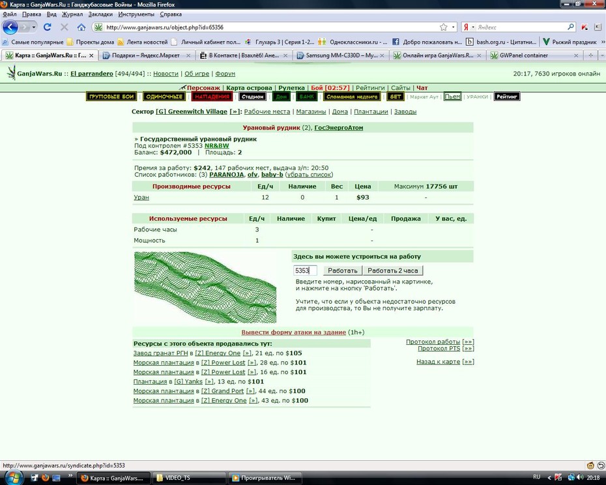The width and height of the screenshot is (606, 485).
Task: Open the Бой [02:57] link
Action: coord(330,88)
